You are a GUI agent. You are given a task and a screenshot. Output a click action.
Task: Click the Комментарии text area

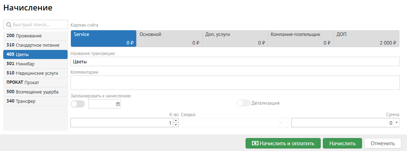(235, 82)
